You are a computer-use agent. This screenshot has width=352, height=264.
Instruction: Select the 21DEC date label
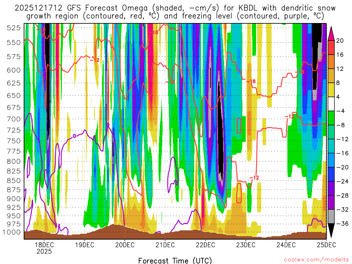pyautogui.click(x=165, y=245)
